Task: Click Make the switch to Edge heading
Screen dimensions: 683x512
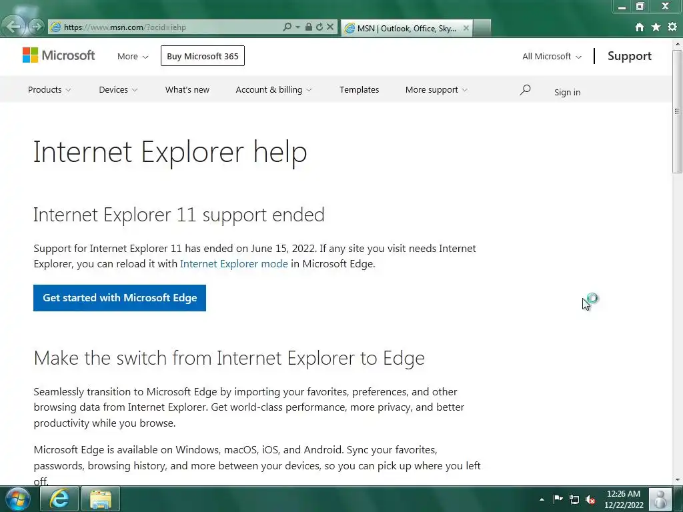Action: click(x=229, y=358)
